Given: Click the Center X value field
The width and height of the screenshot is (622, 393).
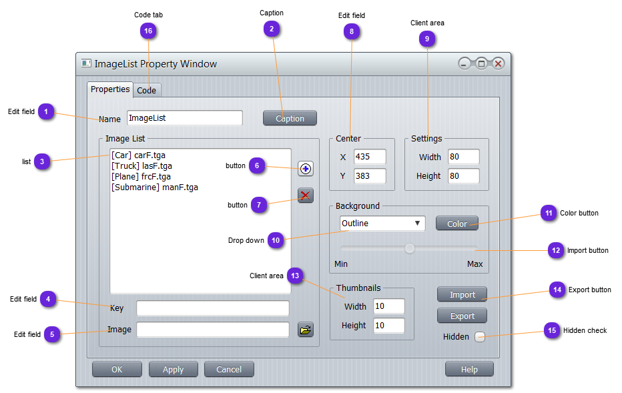Looking at the screenshot, I should tap(370, 157).
